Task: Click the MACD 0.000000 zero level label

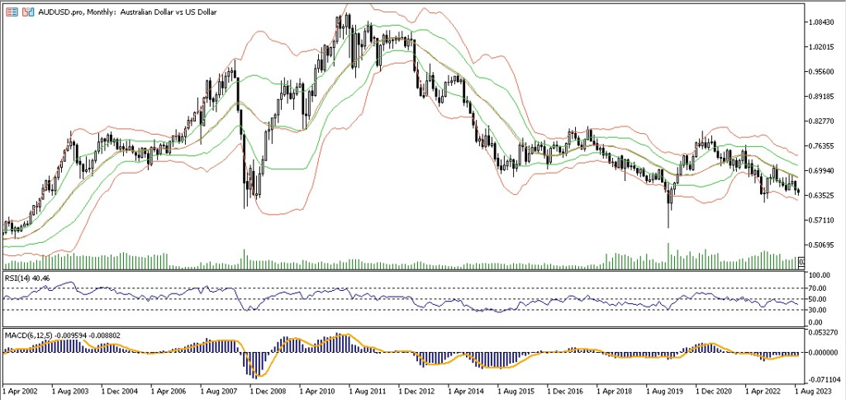Action: coord(821,351)
